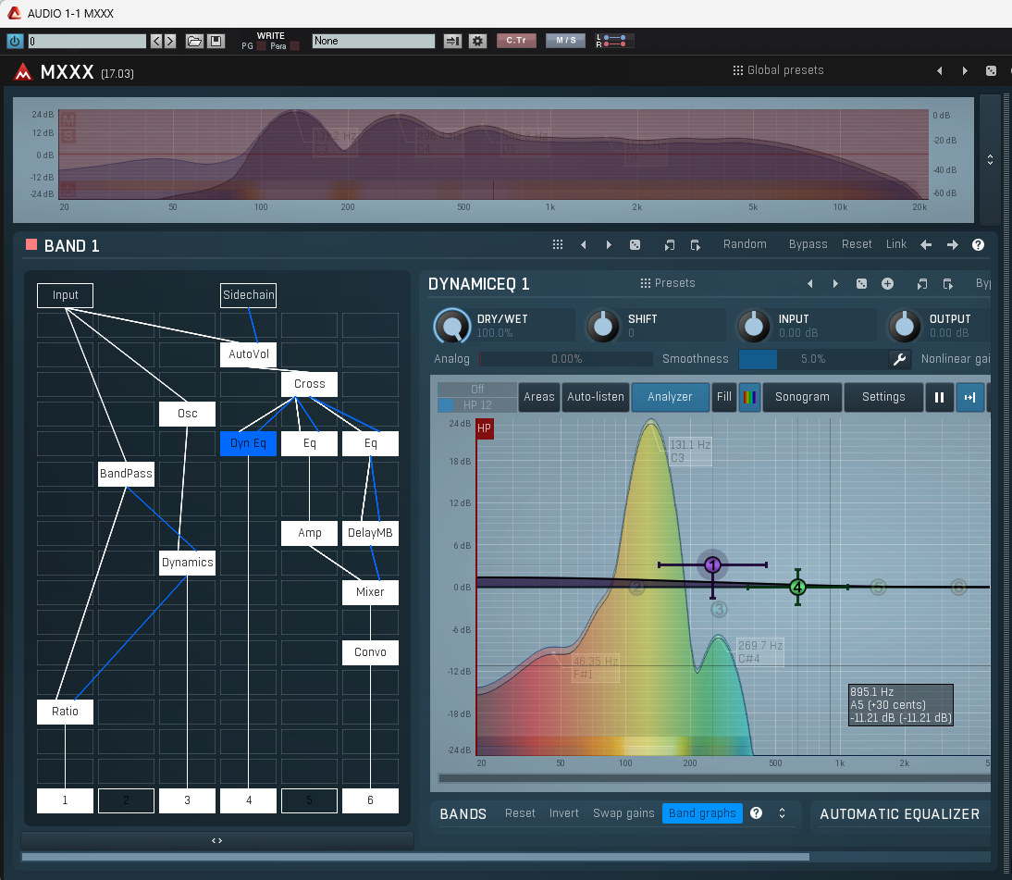Select previous global preset arrow

[x=940, y=70]
